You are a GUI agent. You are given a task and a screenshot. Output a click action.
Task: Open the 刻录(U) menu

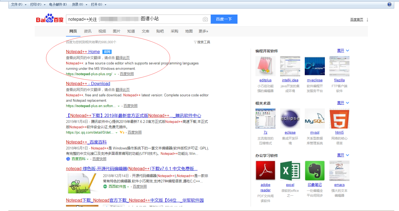pos(79,4)
